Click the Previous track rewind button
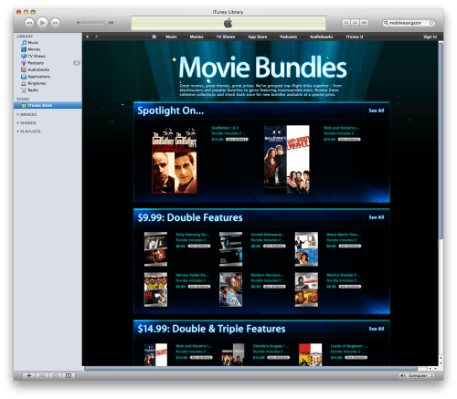This screenshot has height=399, width=457. (x=29, y=23)
